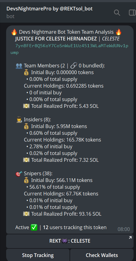Screen dimensions: 136x261
Task: Toggle the side panel icon in header
Action: tap(133, 13)
